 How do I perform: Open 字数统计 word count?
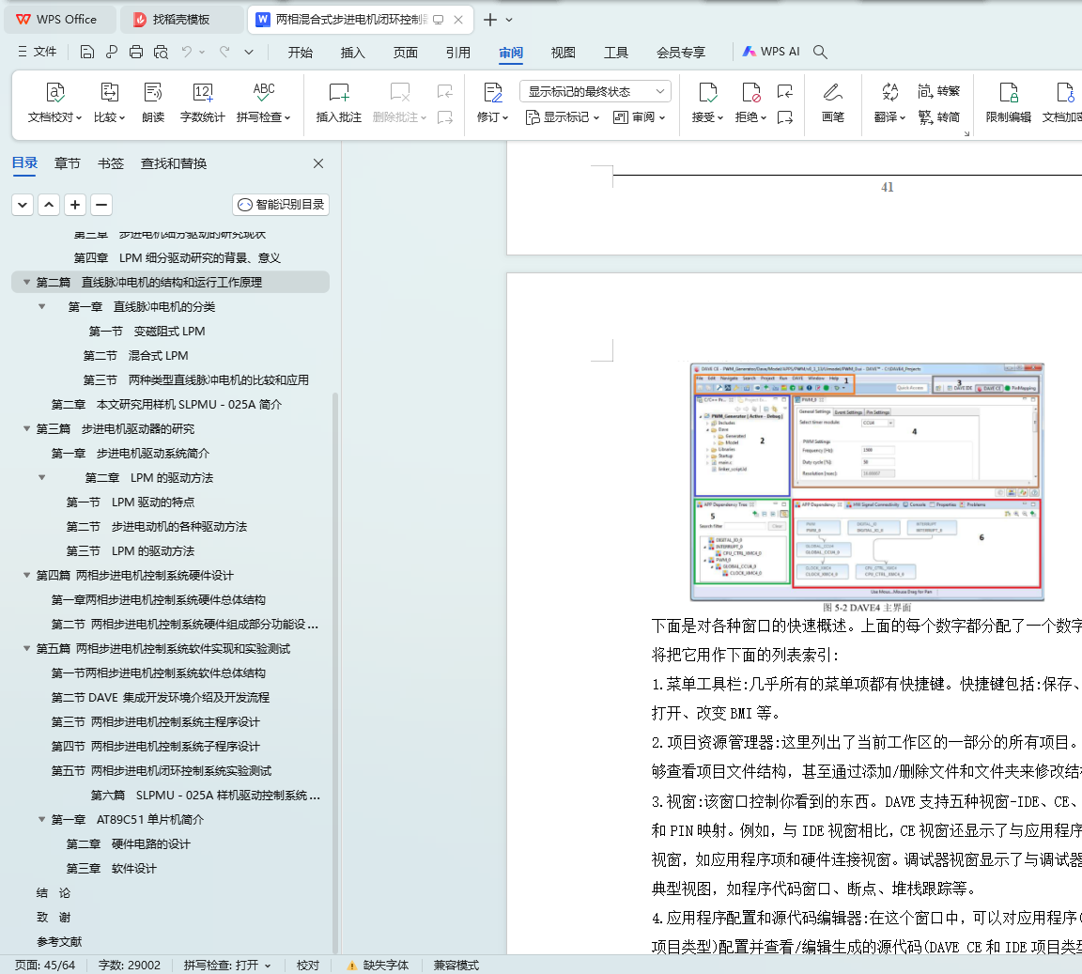pos(202,103)
